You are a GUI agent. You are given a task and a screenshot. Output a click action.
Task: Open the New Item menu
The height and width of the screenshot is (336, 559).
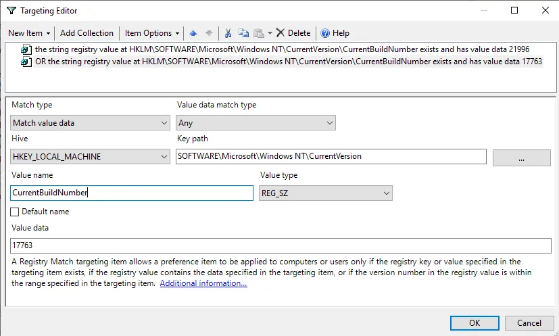click(x=29, y=33)
